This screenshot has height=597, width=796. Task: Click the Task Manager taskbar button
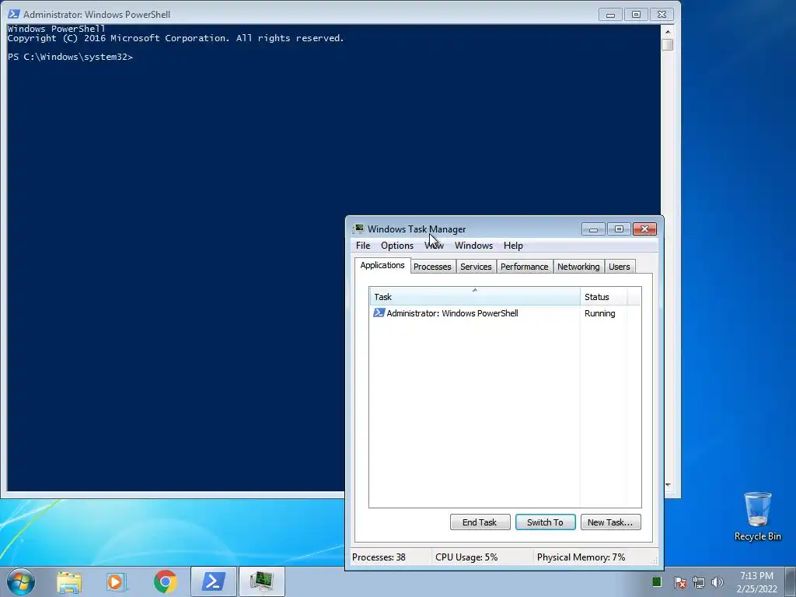[x=261, y=581]
